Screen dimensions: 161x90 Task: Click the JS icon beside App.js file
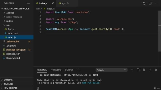tap(6, 29)
